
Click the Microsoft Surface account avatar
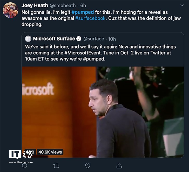pos(28,39)
